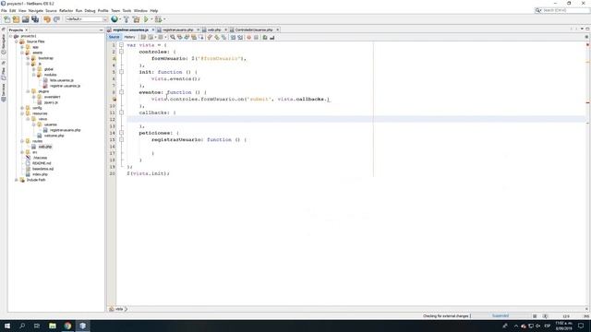This screenshot has height=332, width=591.
Task: Expand the config folder
Action: (22, 108)
